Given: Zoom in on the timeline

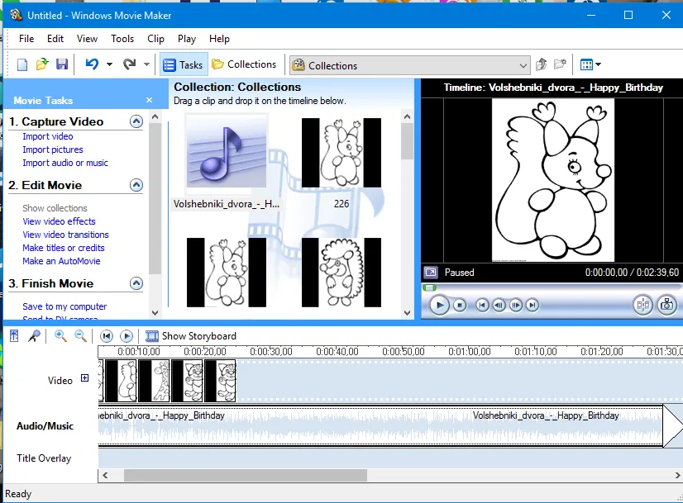Looking at the screenshot, I should pos(60,335).
